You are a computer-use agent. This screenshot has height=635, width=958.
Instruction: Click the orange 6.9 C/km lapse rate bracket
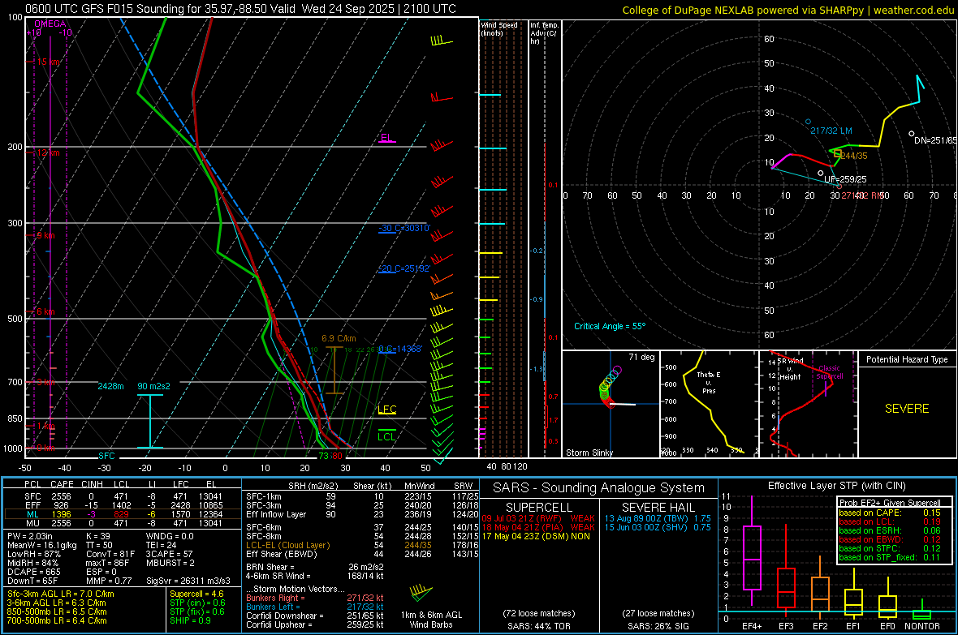coord(334,370)
